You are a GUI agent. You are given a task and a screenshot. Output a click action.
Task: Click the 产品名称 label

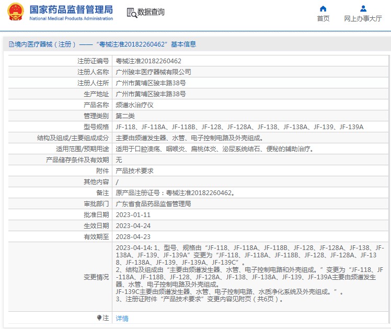(x=96, y=105)
